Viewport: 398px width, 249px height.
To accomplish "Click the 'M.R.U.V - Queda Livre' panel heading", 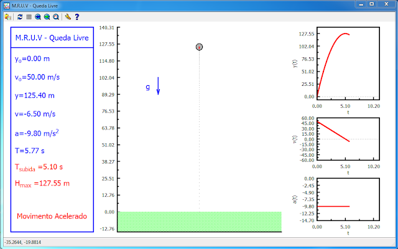I will (52, 38).
